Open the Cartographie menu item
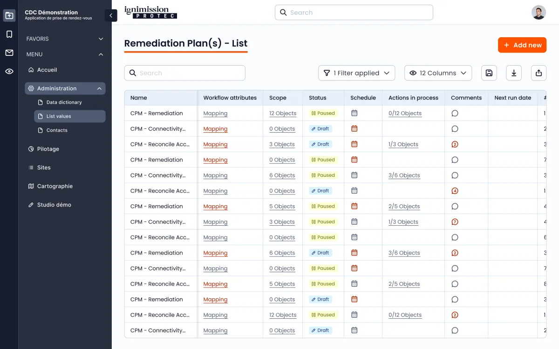Viewport: 559px width, 349px height. (x=55, y=186)
